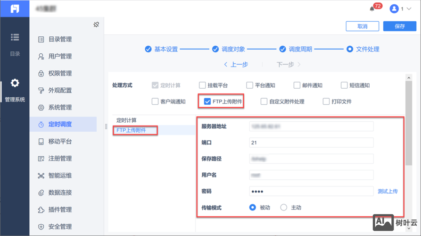The image size is (421, 236).
Task: Click the 测试上传 link
Action: (x=388, y=191)
